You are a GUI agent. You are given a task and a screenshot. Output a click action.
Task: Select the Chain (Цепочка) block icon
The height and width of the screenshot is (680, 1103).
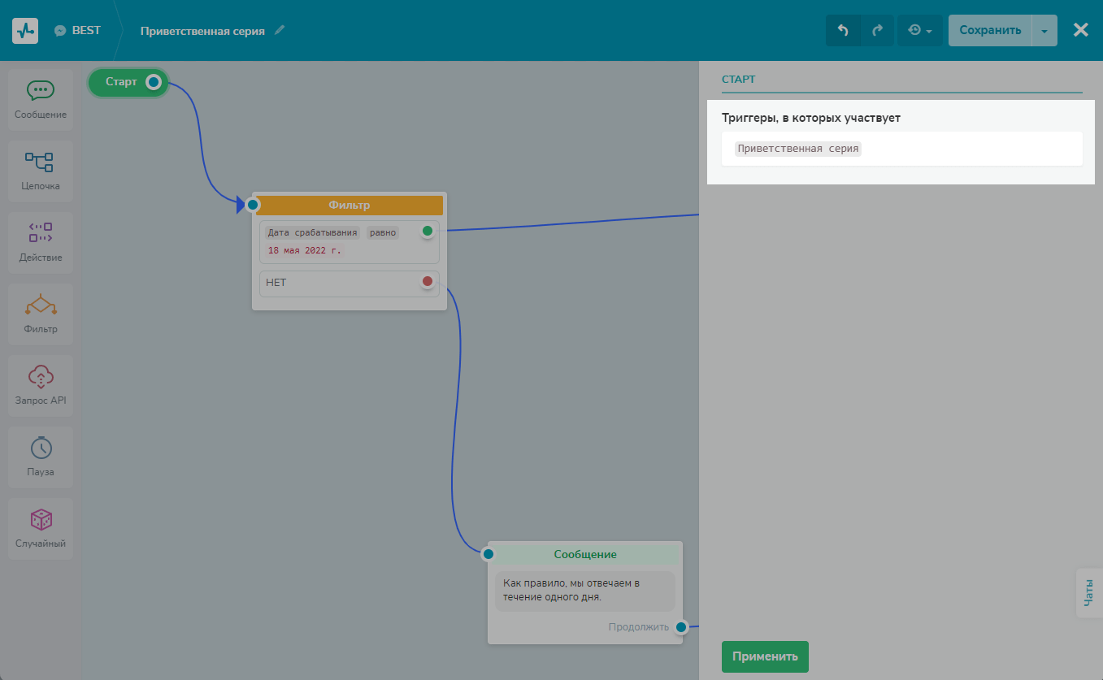coord(40,162)
